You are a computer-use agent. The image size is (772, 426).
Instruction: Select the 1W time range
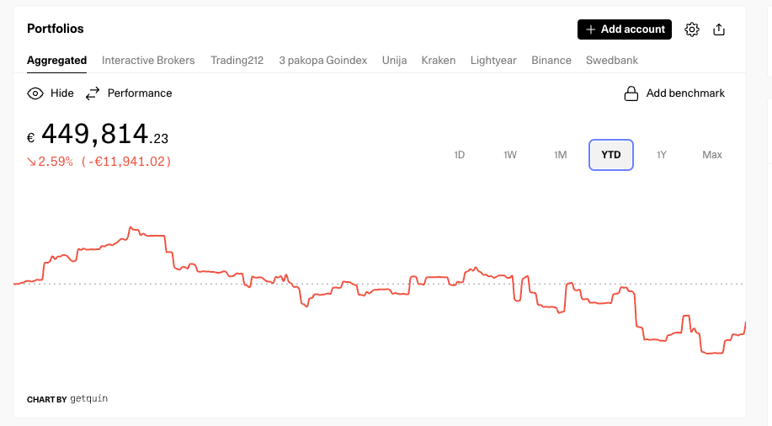(510, 155)
